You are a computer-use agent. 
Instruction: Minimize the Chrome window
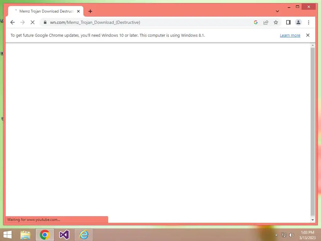pyautogui.click(x=289, y=7)
